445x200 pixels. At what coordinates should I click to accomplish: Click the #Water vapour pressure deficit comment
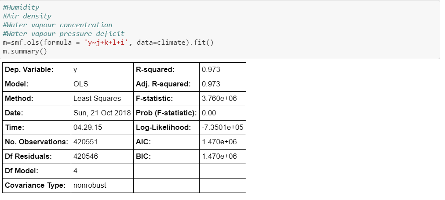point(63,34)
